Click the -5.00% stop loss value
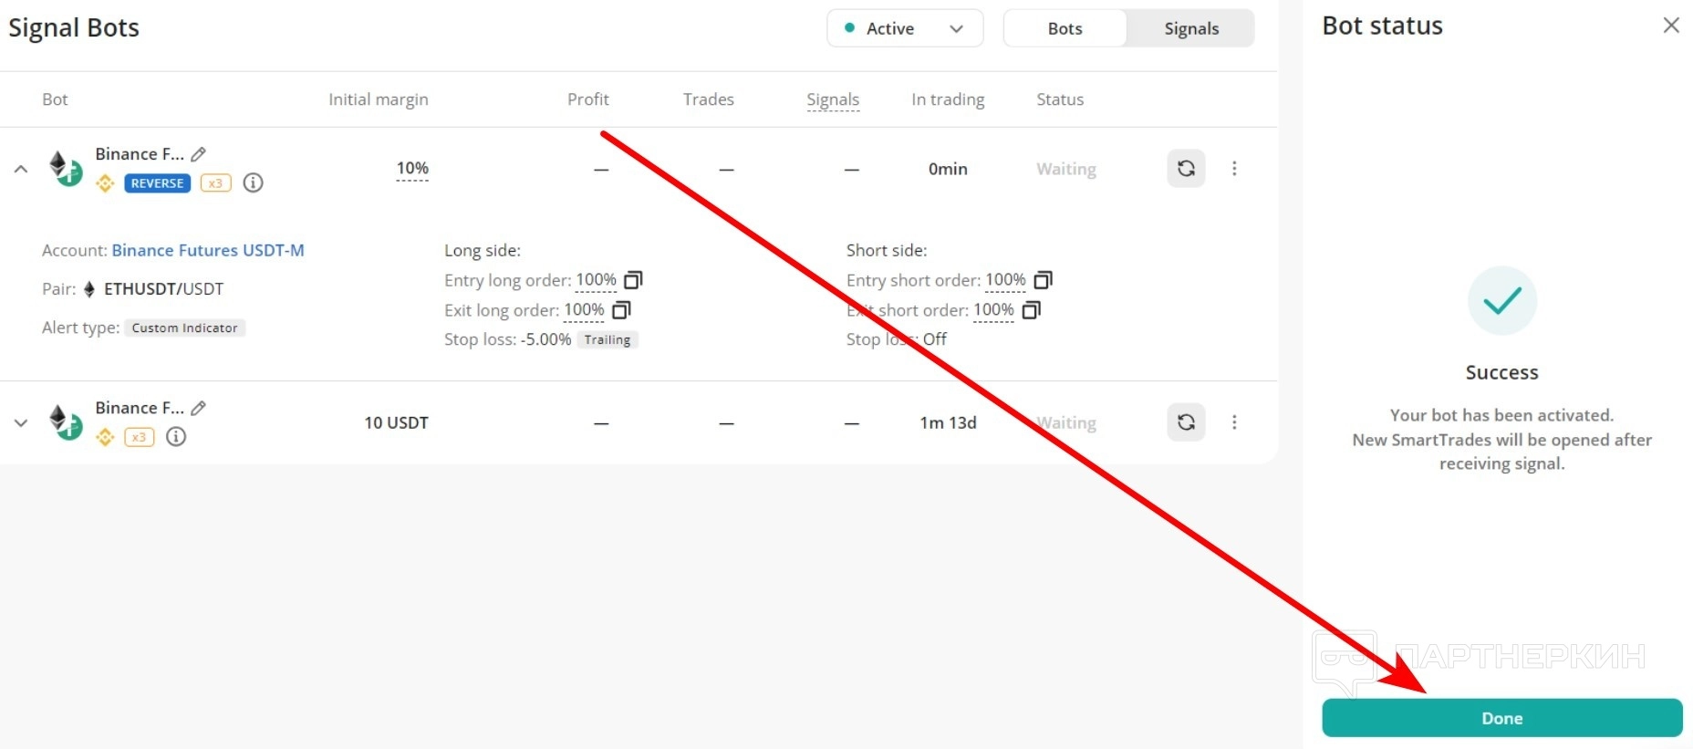 (x=545, y=339)
